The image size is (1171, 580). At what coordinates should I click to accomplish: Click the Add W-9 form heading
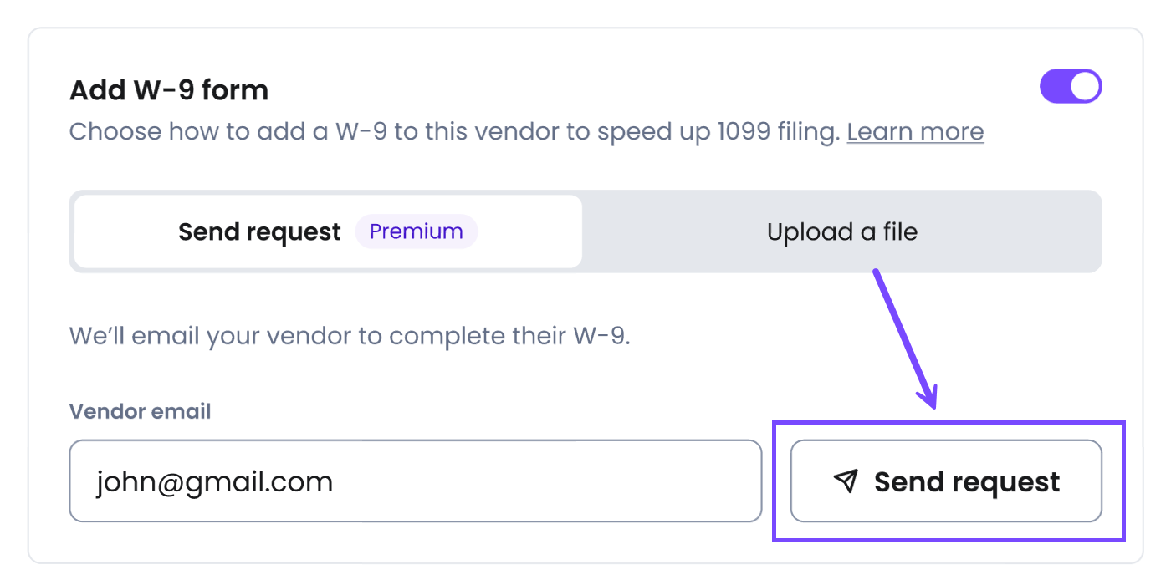pos(169,90)
